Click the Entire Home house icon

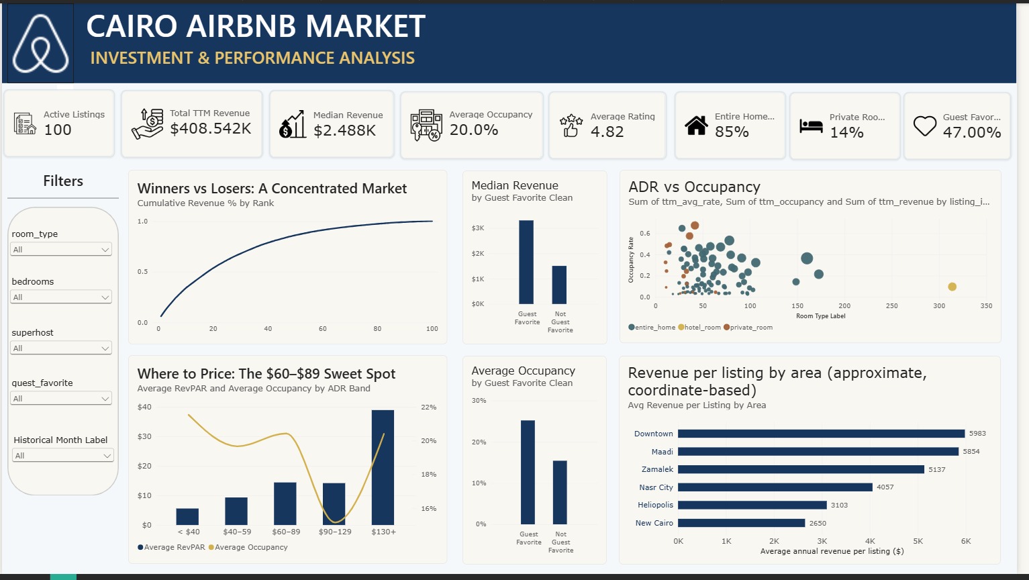tap(696, 125)
